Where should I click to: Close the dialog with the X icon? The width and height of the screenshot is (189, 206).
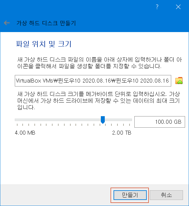[178, 7]
